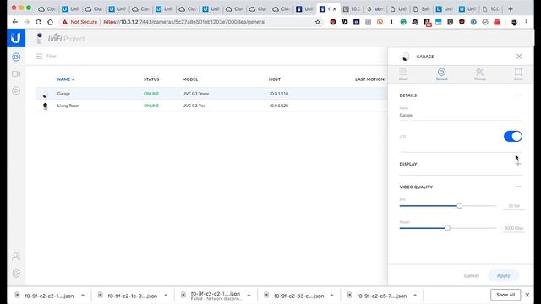Click the UVC G3 Flex model cell
This screenshot has height=304, width=541.
click(x=194, y=106)
